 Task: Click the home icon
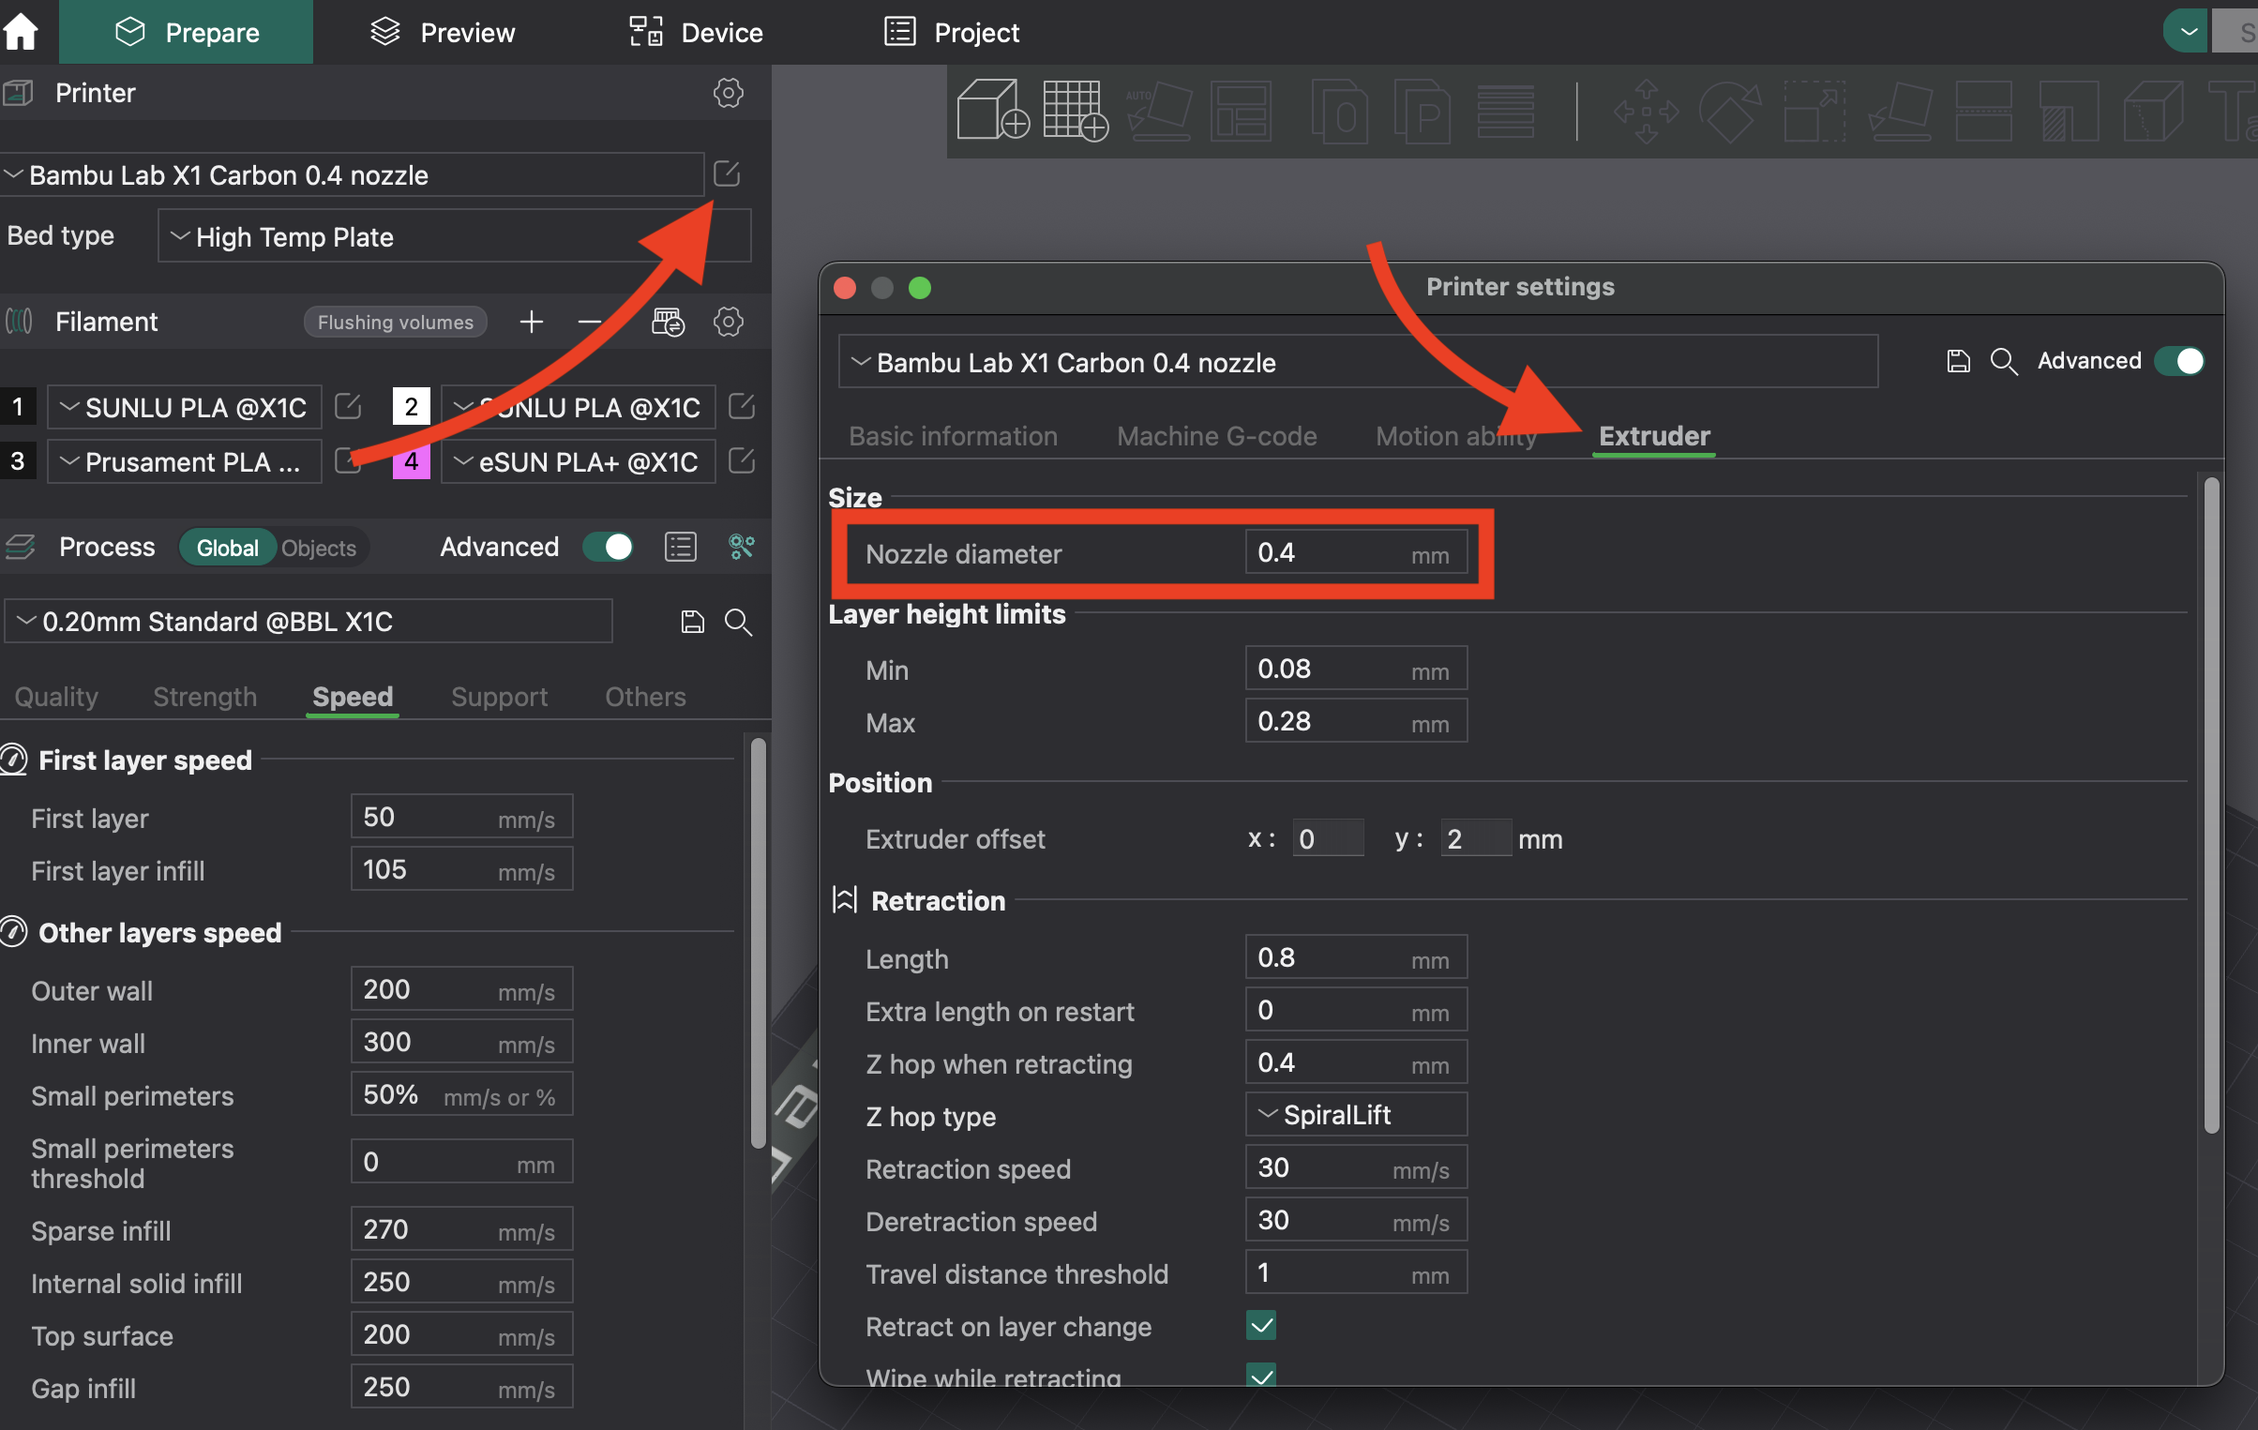[21, 32]
